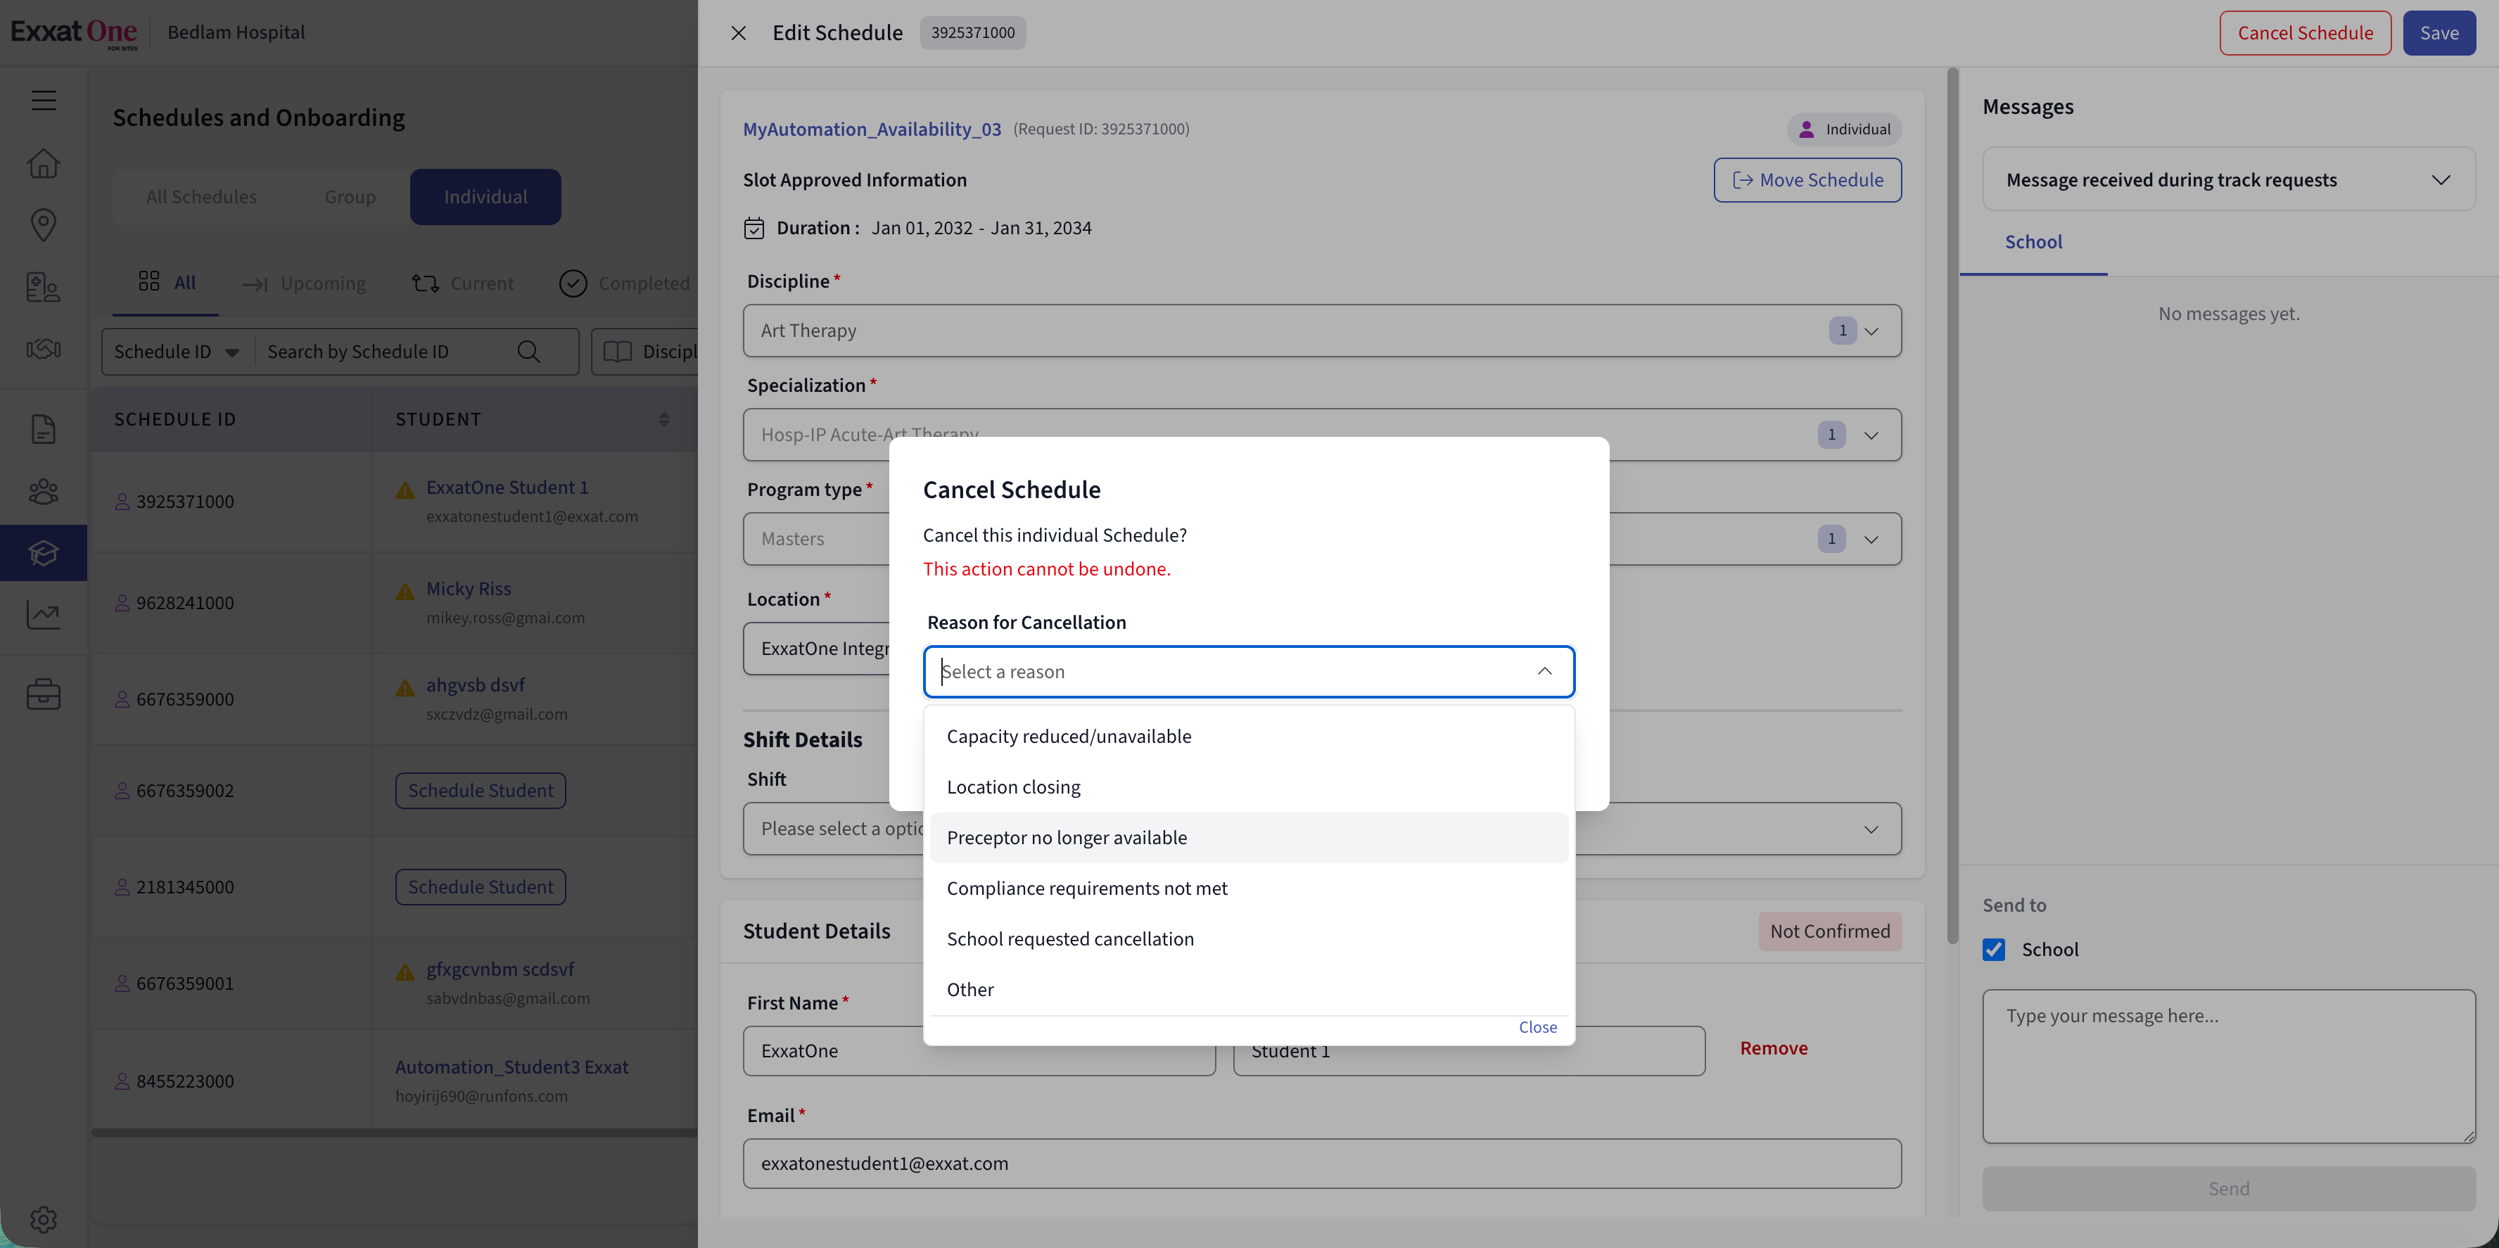Choose Compliance requirements not met
This screenshot has width=2499, height=1248.
pos(1249,889)
